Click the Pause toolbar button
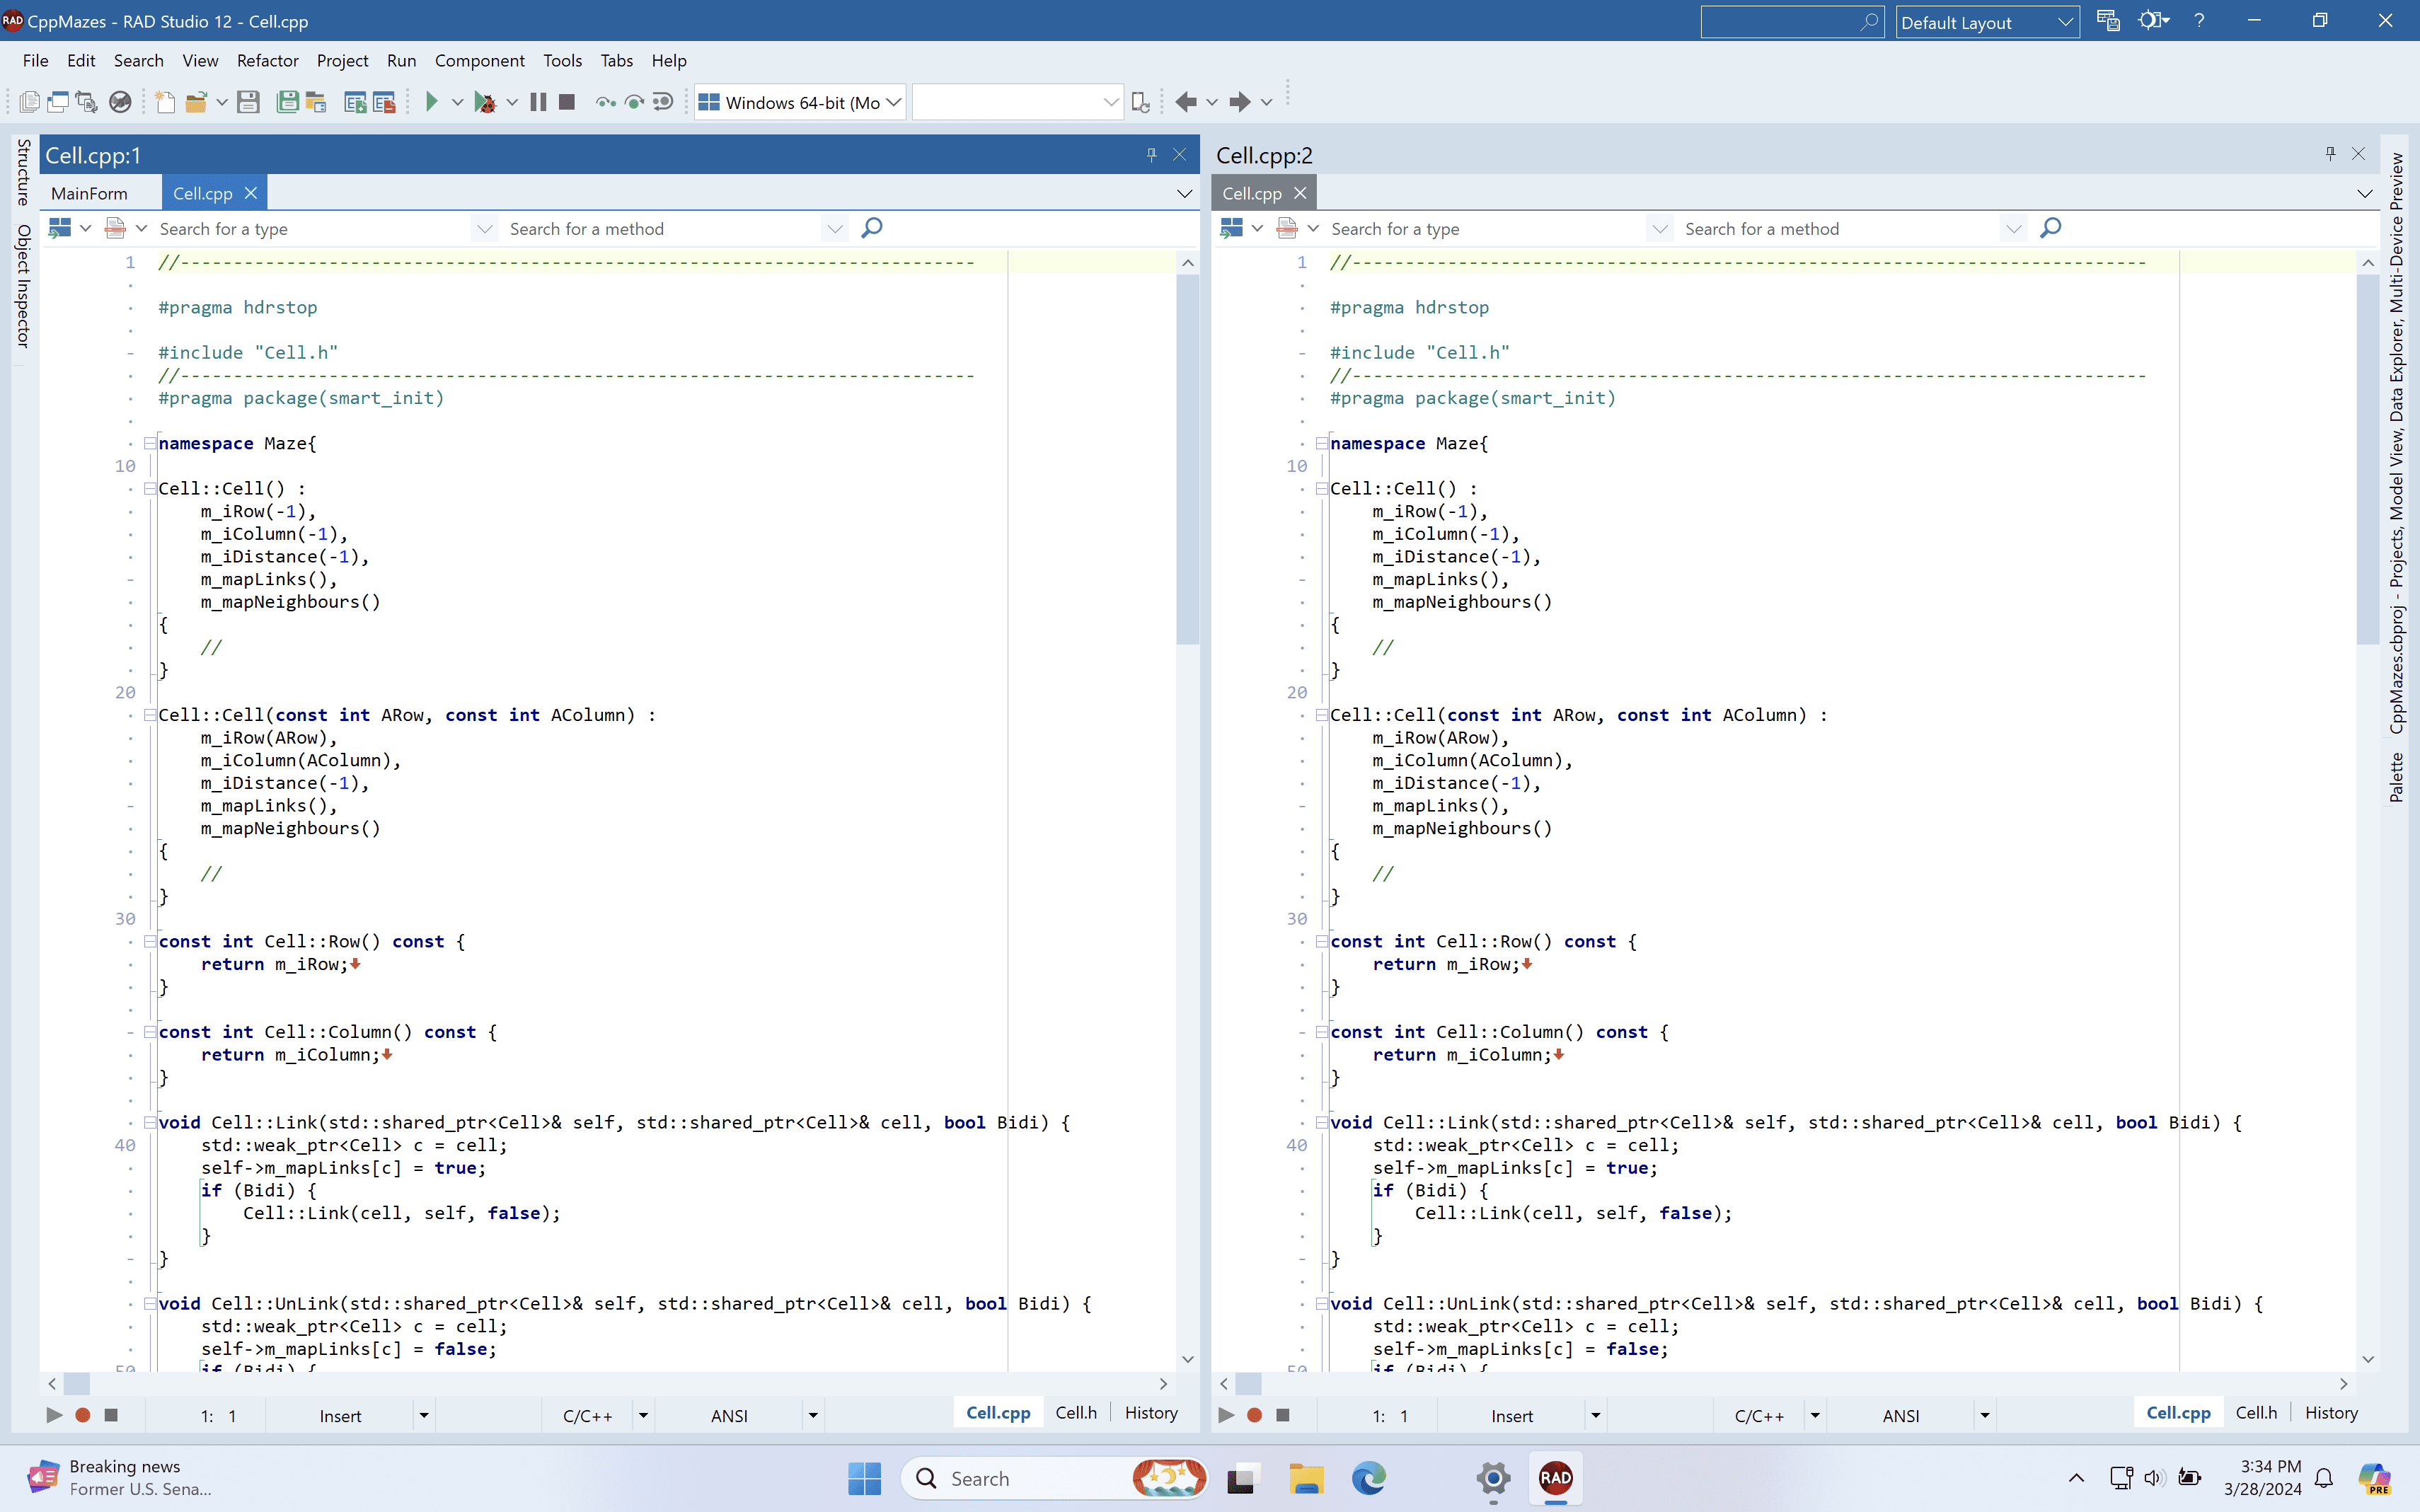 click(x=538, y=102)
